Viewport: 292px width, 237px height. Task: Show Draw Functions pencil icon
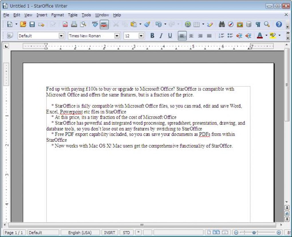pos(210,24)
